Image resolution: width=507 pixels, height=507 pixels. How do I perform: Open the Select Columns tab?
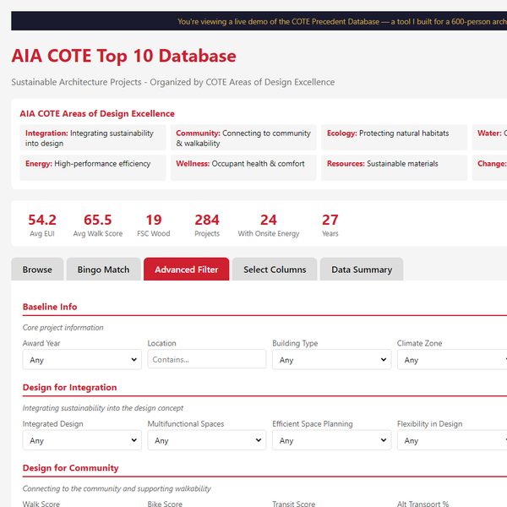click(275, 270)
